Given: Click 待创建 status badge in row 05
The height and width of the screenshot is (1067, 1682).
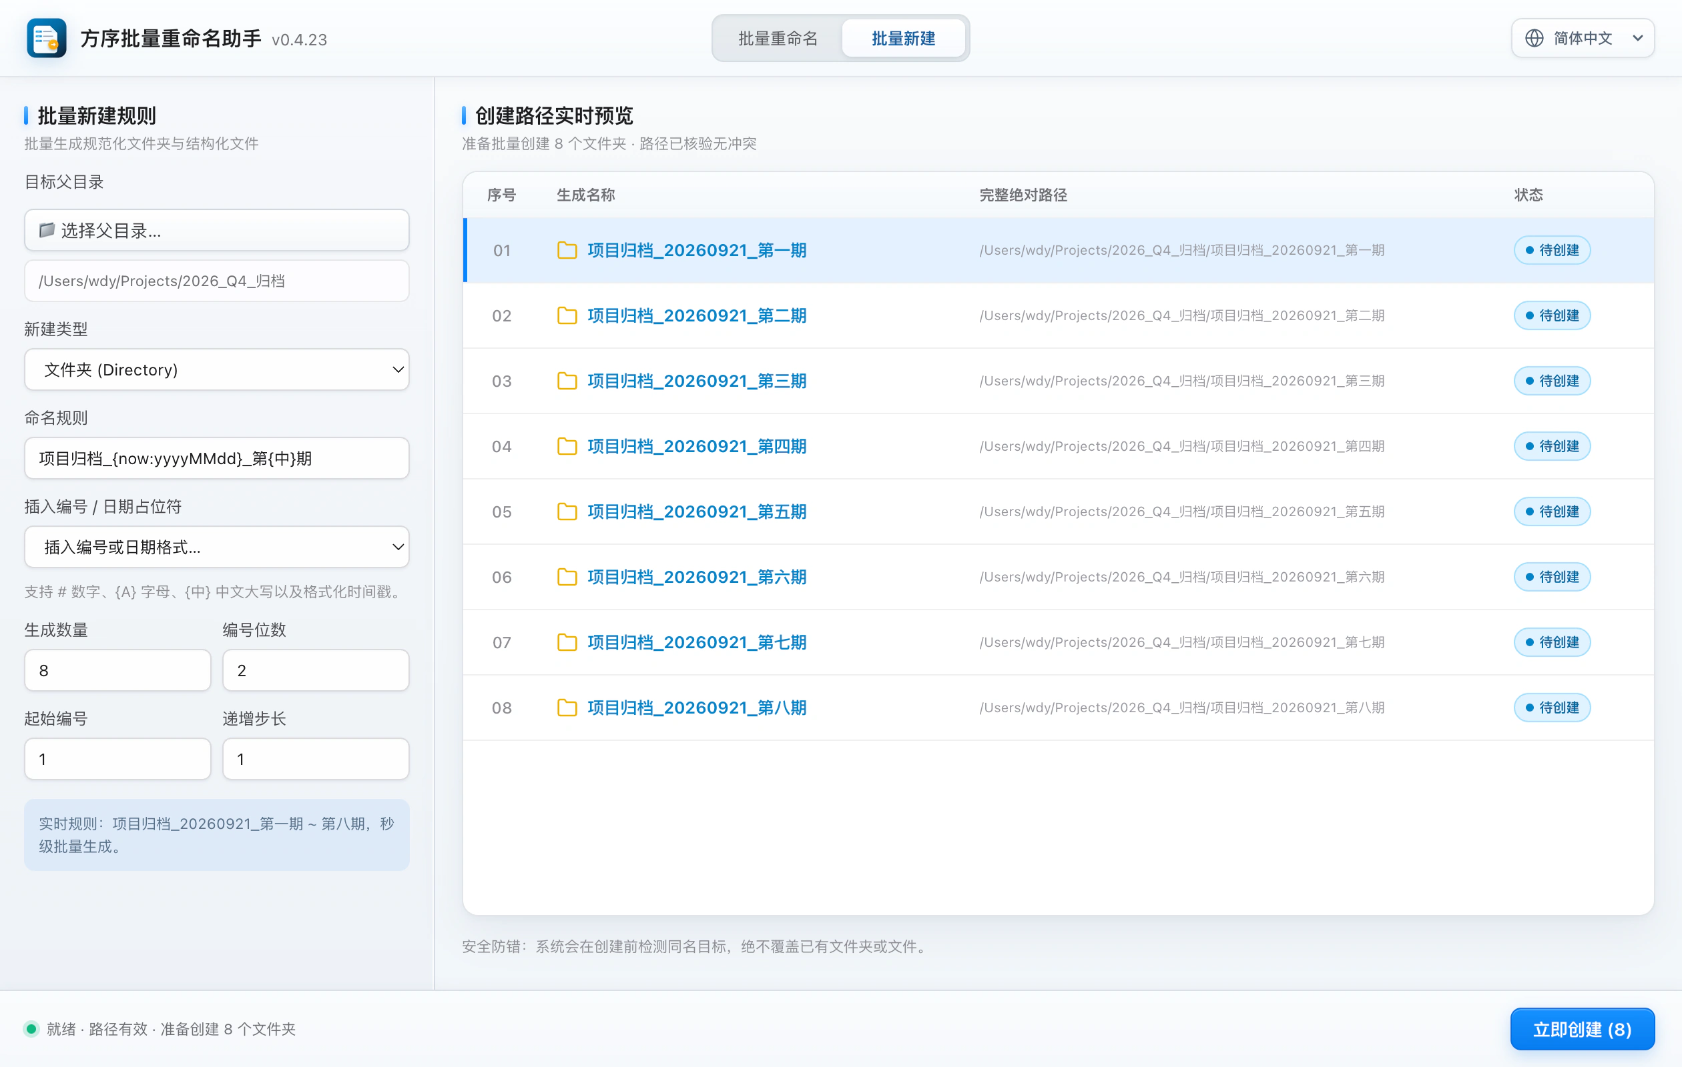Looking at the screenshot, I should [x=1551, y=511].
